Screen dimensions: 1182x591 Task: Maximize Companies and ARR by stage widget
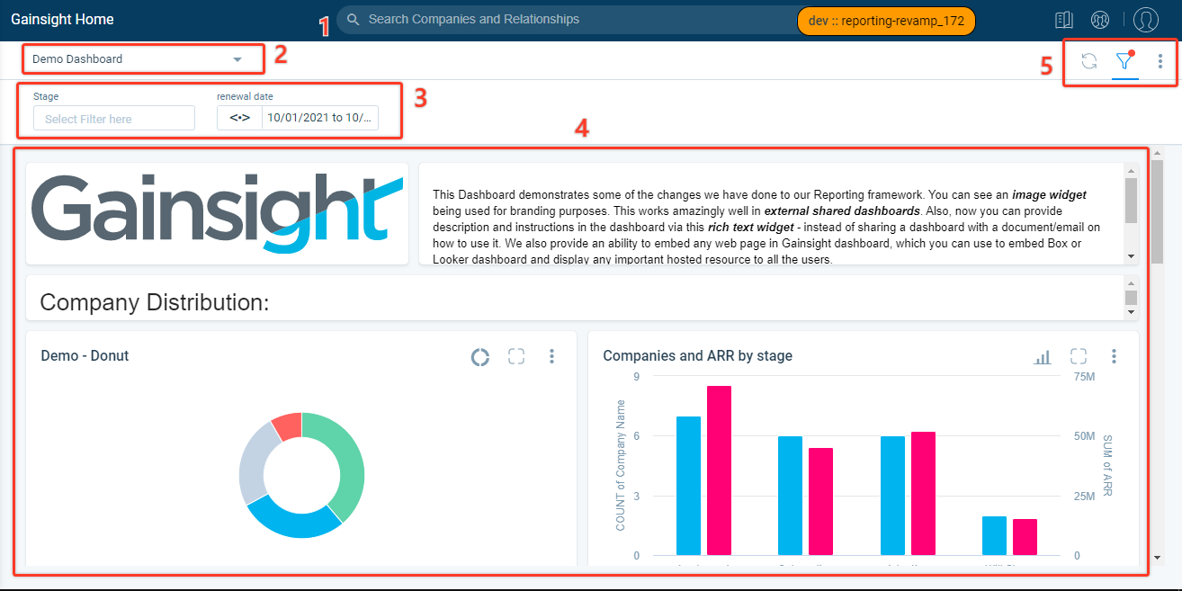(x=1079, y=356)
